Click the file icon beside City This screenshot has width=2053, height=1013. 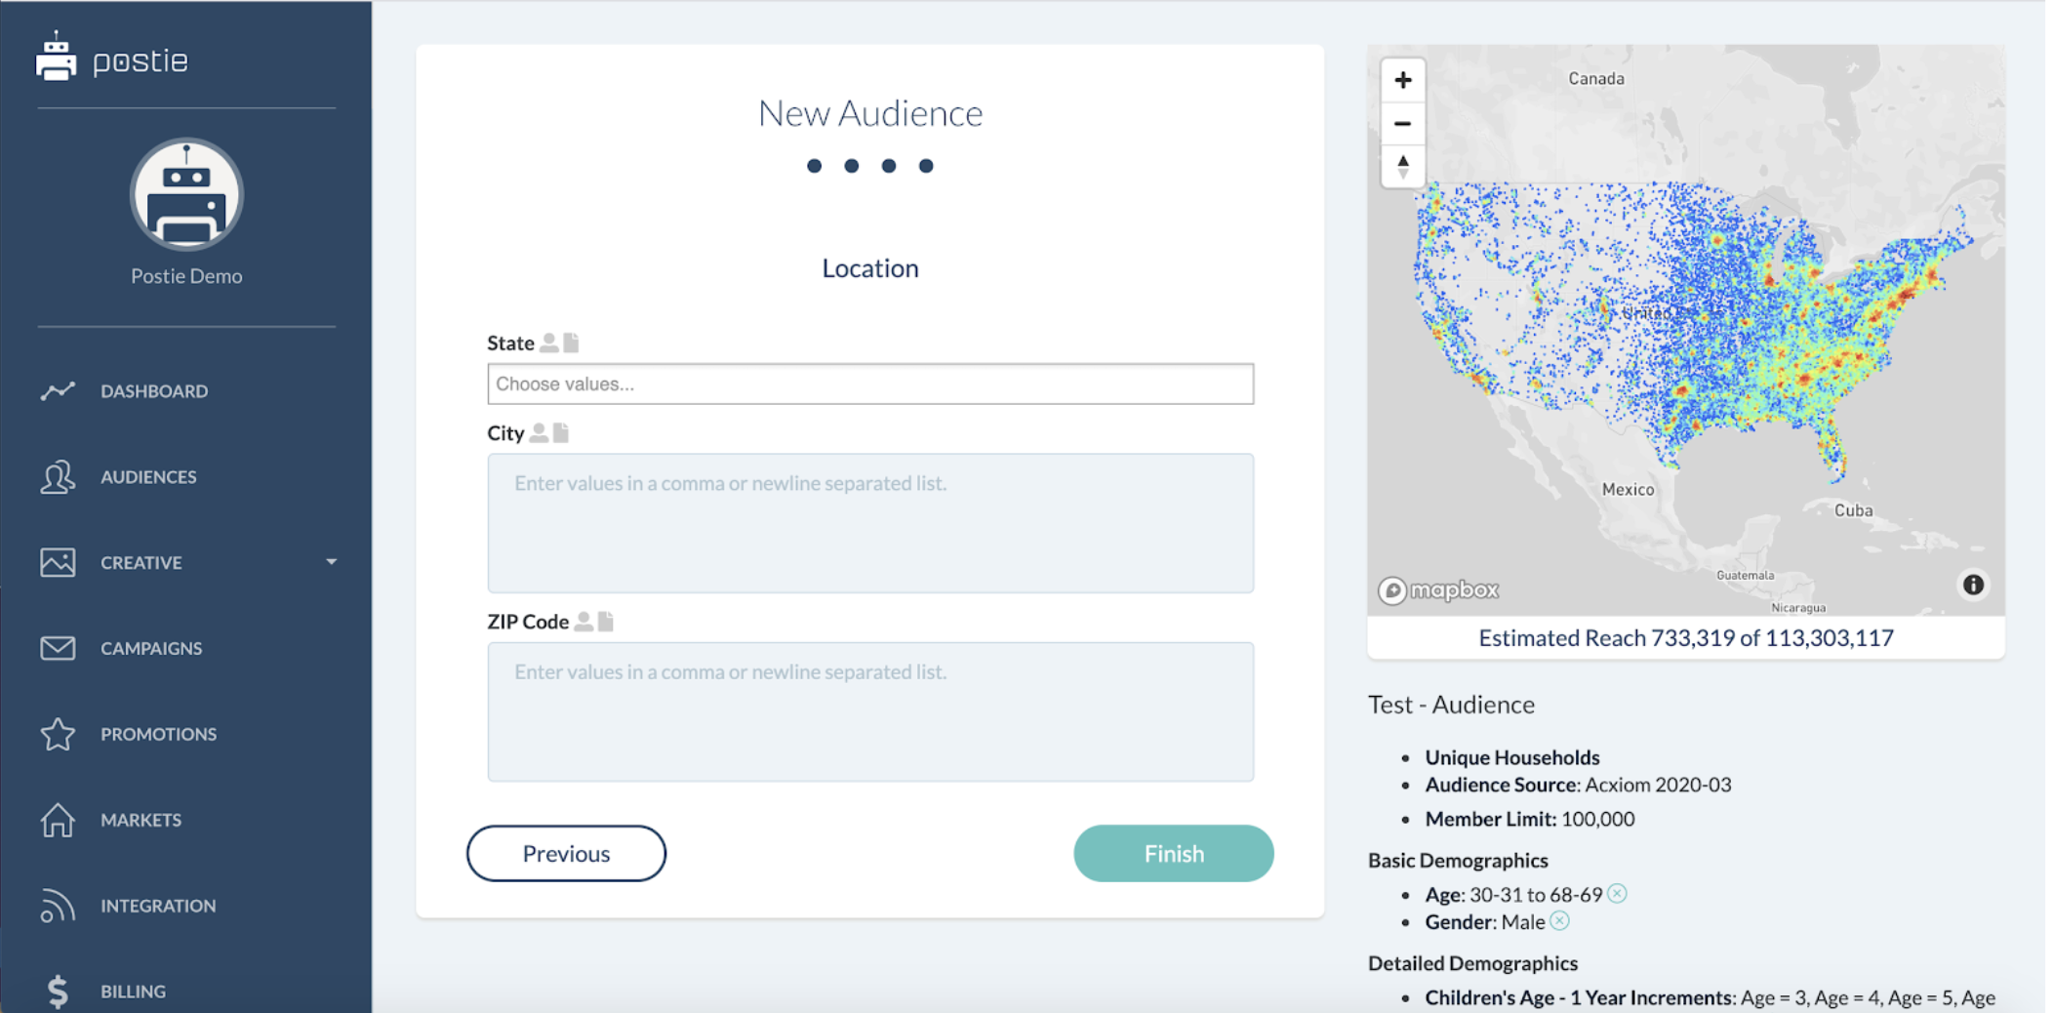tap(561, 432)
